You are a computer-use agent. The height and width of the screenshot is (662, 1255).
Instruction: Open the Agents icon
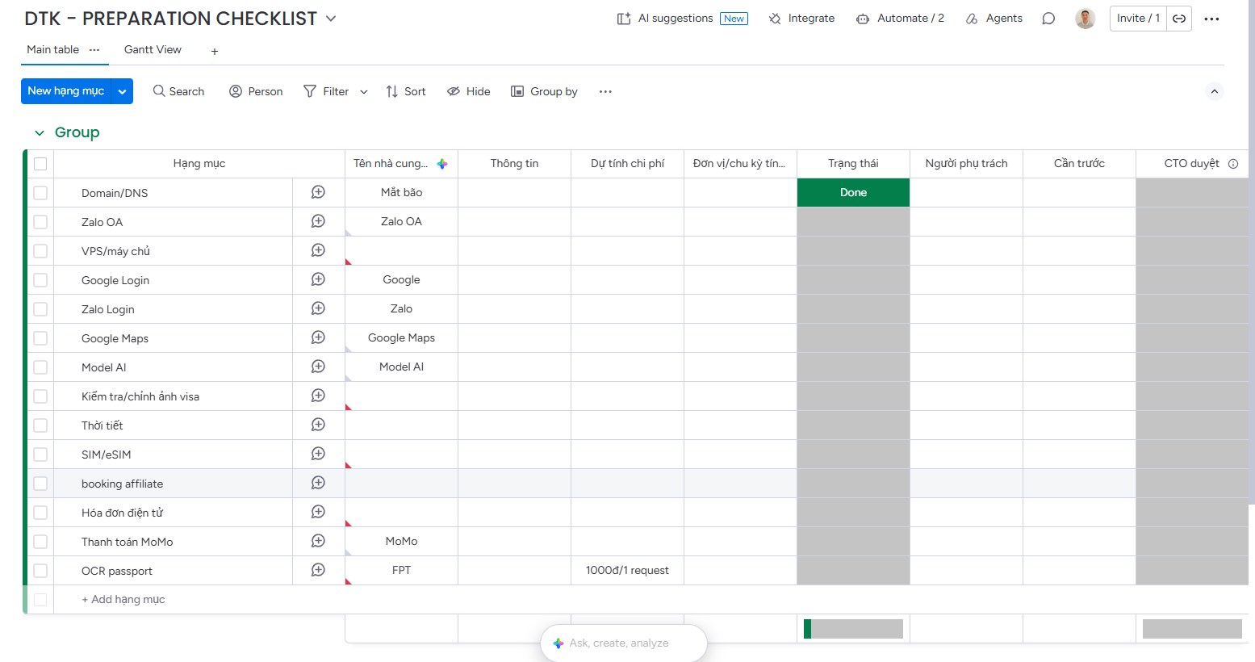point(972,19)
